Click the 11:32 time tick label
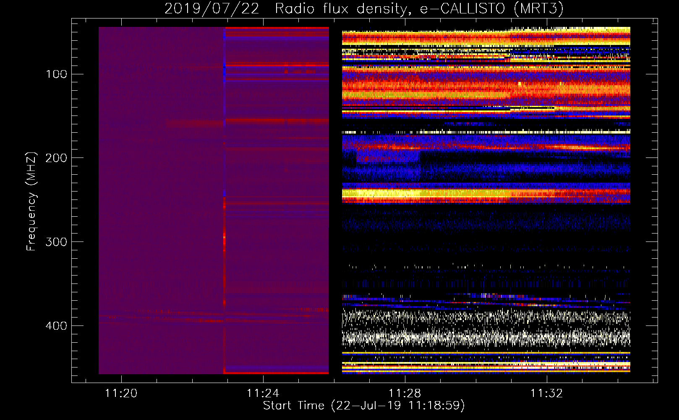Viewport: 679px width, 420px height. click(x=546, y=394)
